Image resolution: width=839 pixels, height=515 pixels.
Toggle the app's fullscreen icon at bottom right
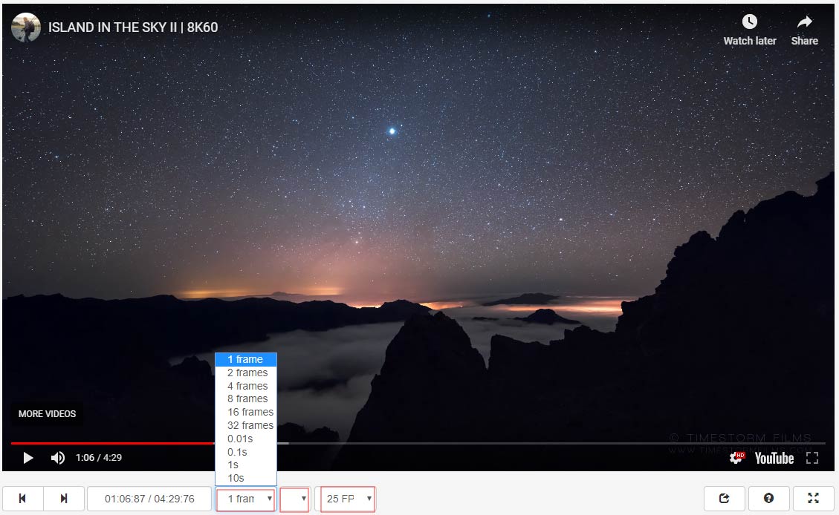pyautogui.click(x=814, y=498)
